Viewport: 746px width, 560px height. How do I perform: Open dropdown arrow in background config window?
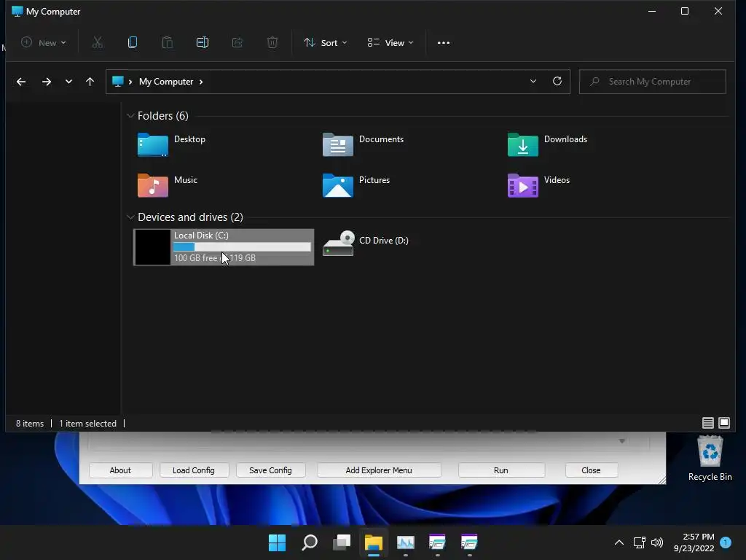(622, 441)
